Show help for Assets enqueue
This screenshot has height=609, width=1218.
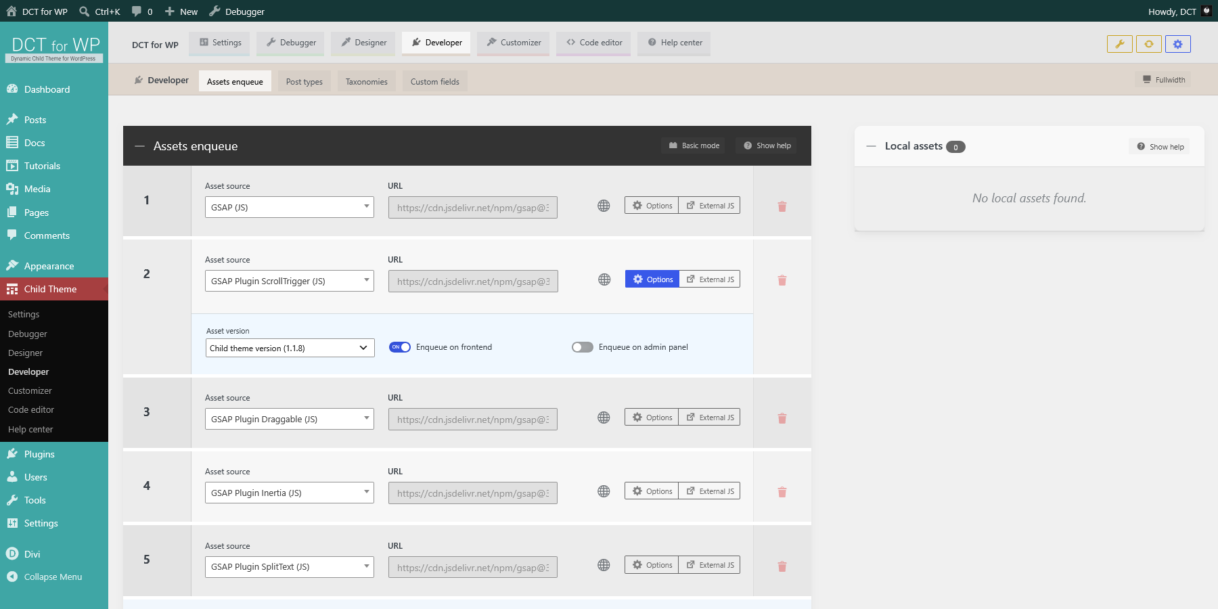coord(767,145)
